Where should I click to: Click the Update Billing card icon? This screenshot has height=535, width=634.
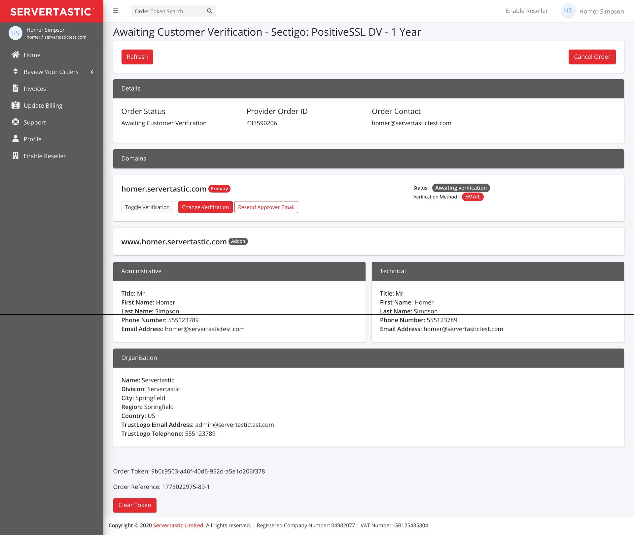(16, 105)
